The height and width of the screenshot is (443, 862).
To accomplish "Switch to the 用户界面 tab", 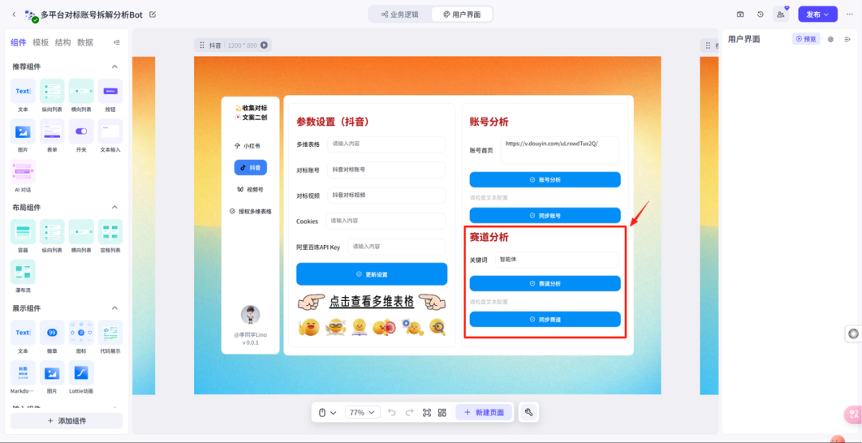I will (461, 14).
